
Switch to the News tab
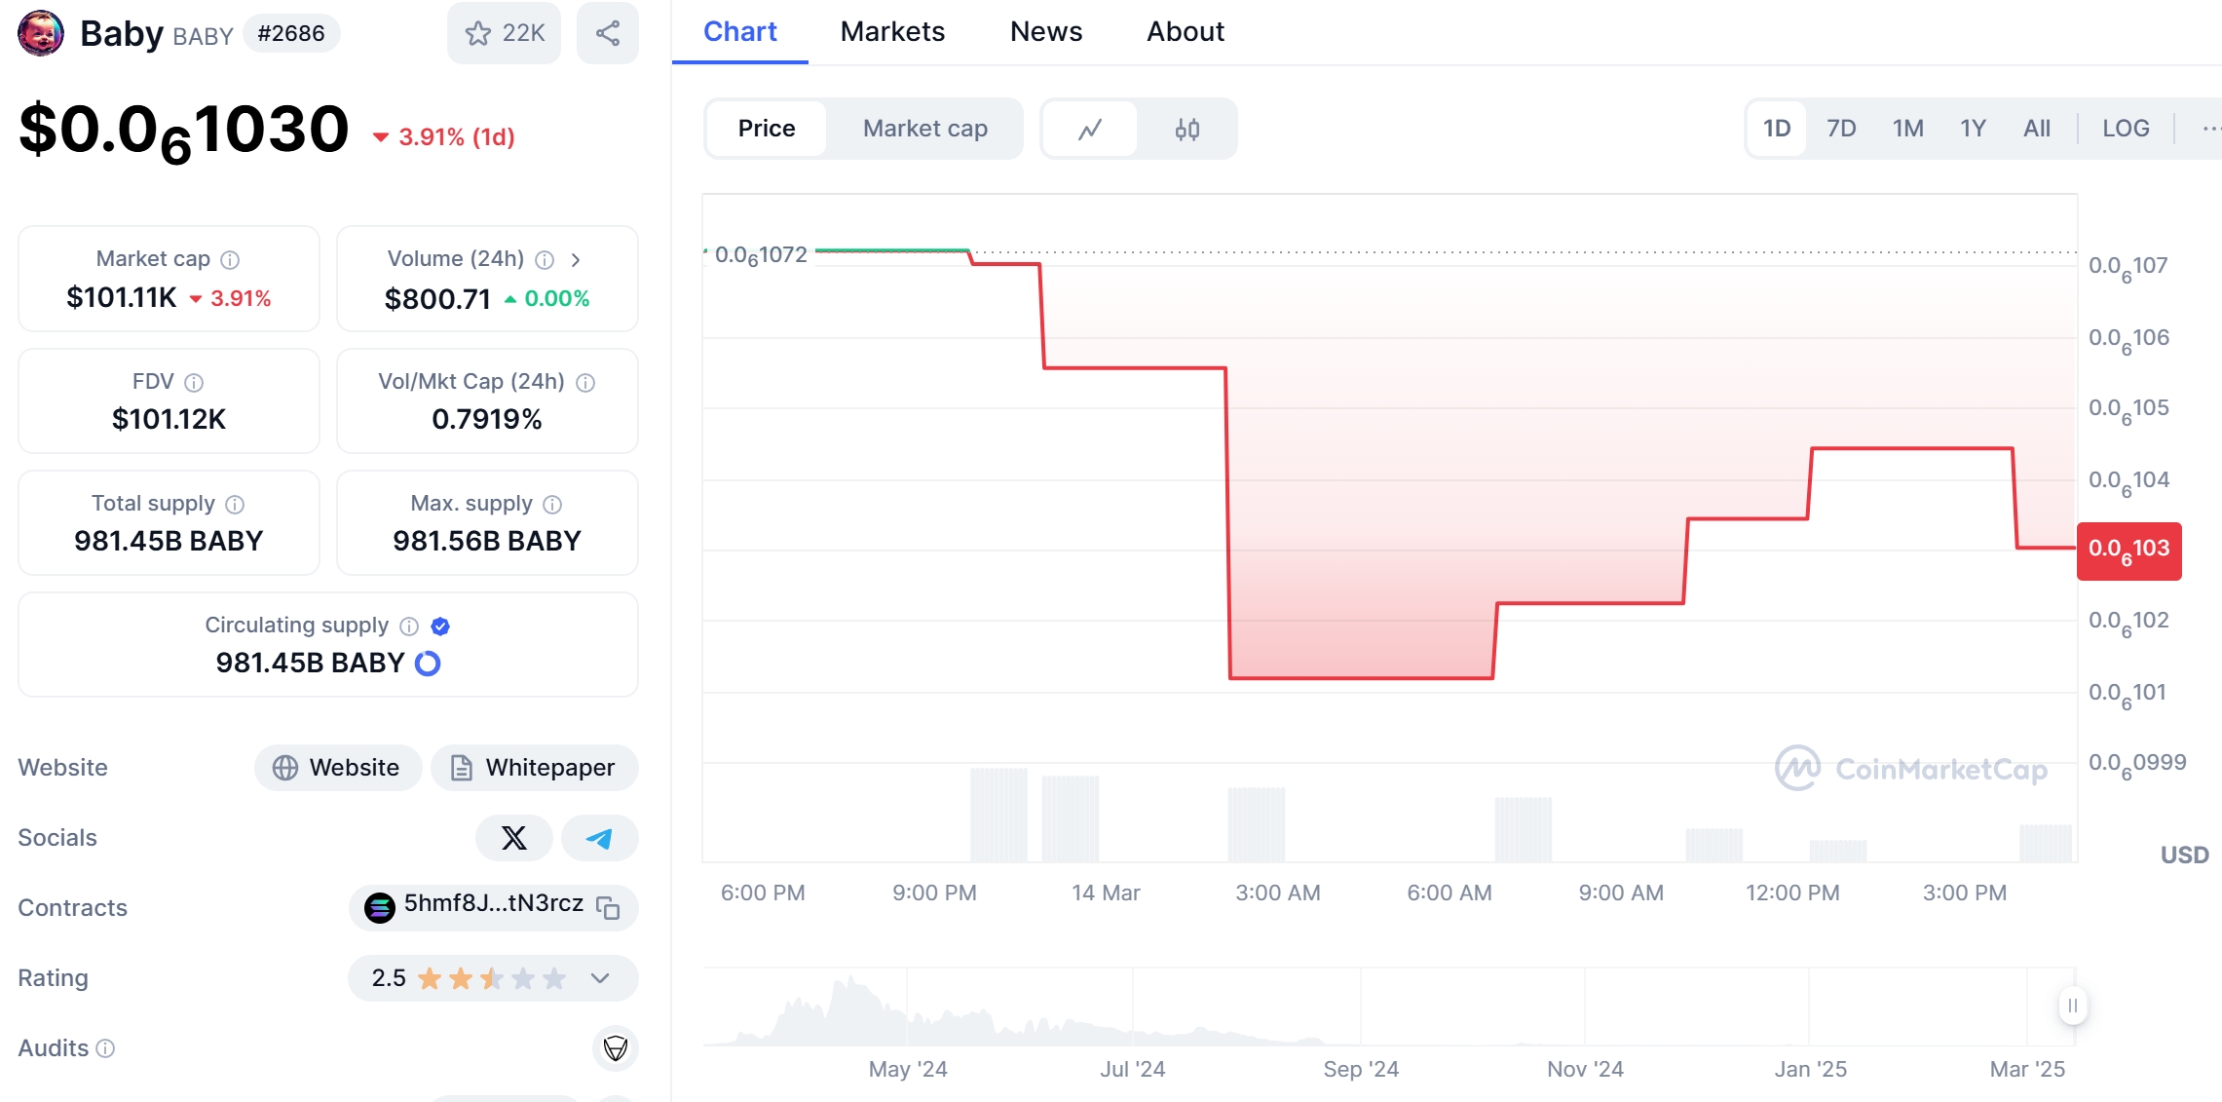1046,32
